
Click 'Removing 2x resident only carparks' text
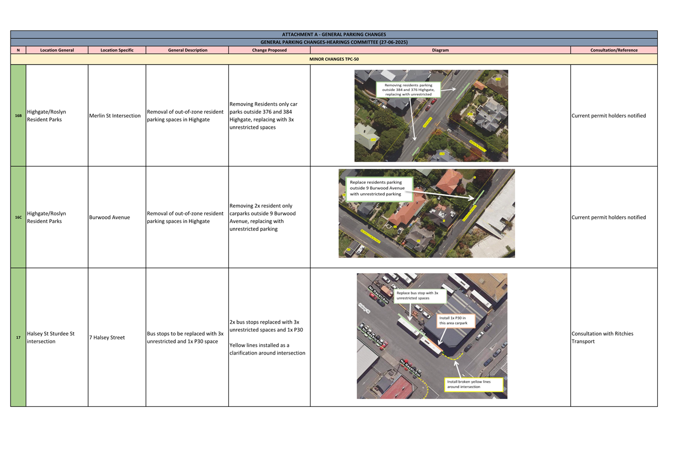[x=262, y=217]
